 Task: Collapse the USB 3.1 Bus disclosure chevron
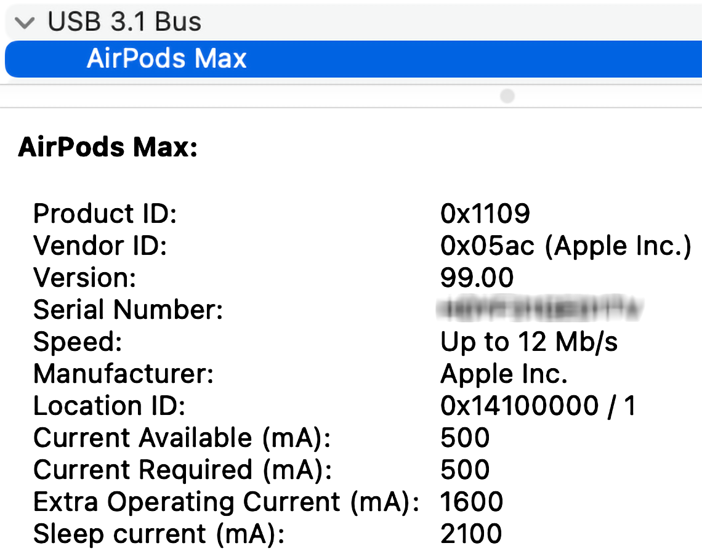coord(25,23)
